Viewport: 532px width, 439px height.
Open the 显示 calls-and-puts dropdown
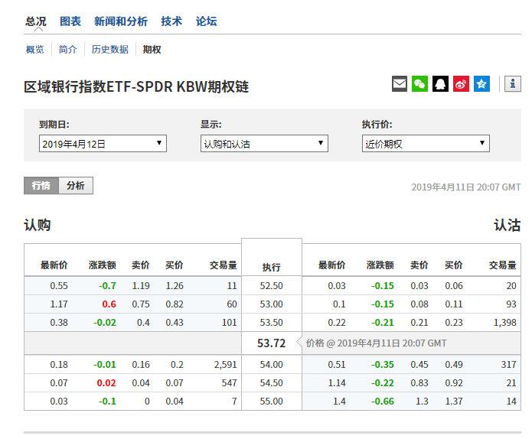[x=264, y=143]
